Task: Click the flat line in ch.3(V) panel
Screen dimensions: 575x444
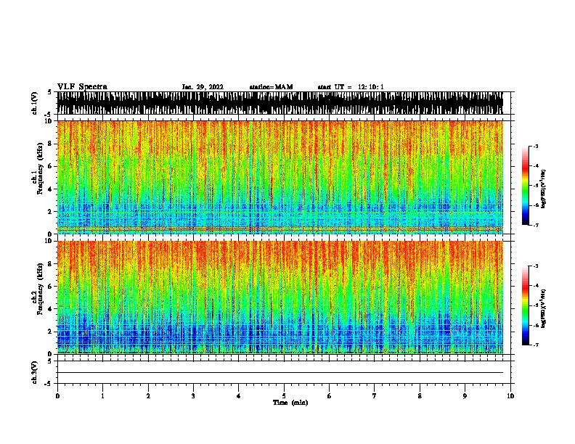Action: [x=280, y=373]
